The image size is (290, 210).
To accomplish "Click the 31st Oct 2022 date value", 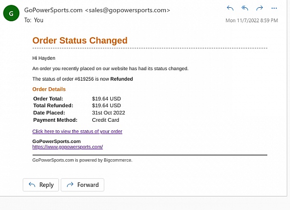I will 108,112.
